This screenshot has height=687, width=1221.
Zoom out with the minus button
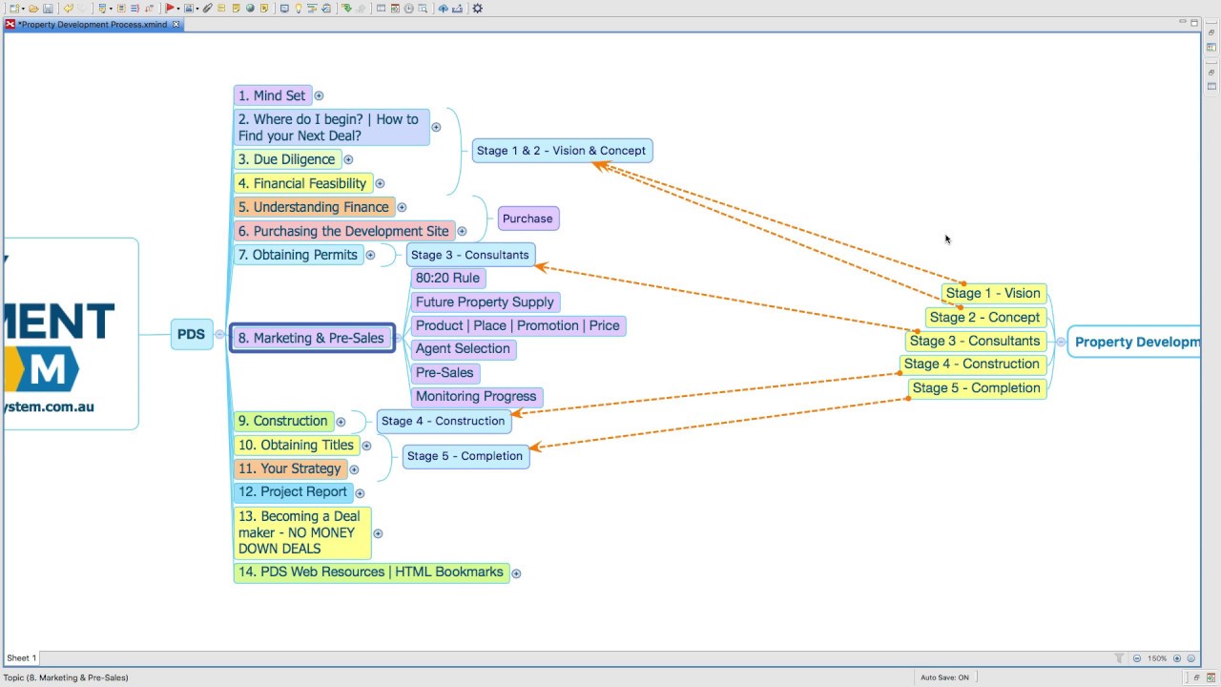[x=1137, y=658]
